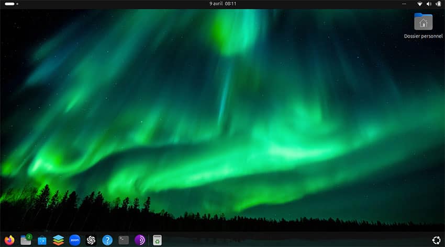This screenshot has width=445, height=247.
Task: Click the volume speaker icon
Action: pos(429,4)
